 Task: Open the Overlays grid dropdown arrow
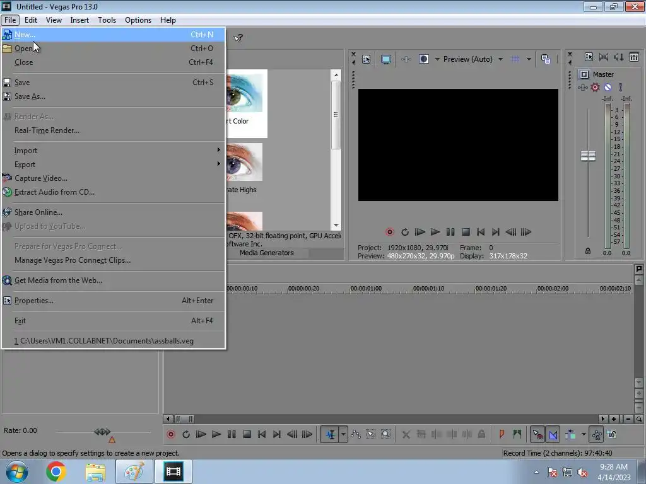coord(529,59)
